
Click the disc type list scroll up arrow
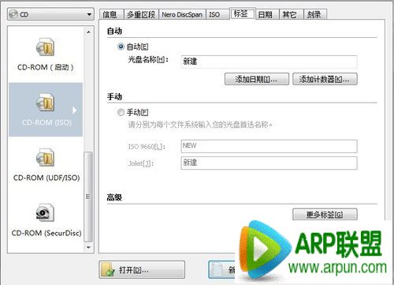pyautogui.click(x=88, y=32)
